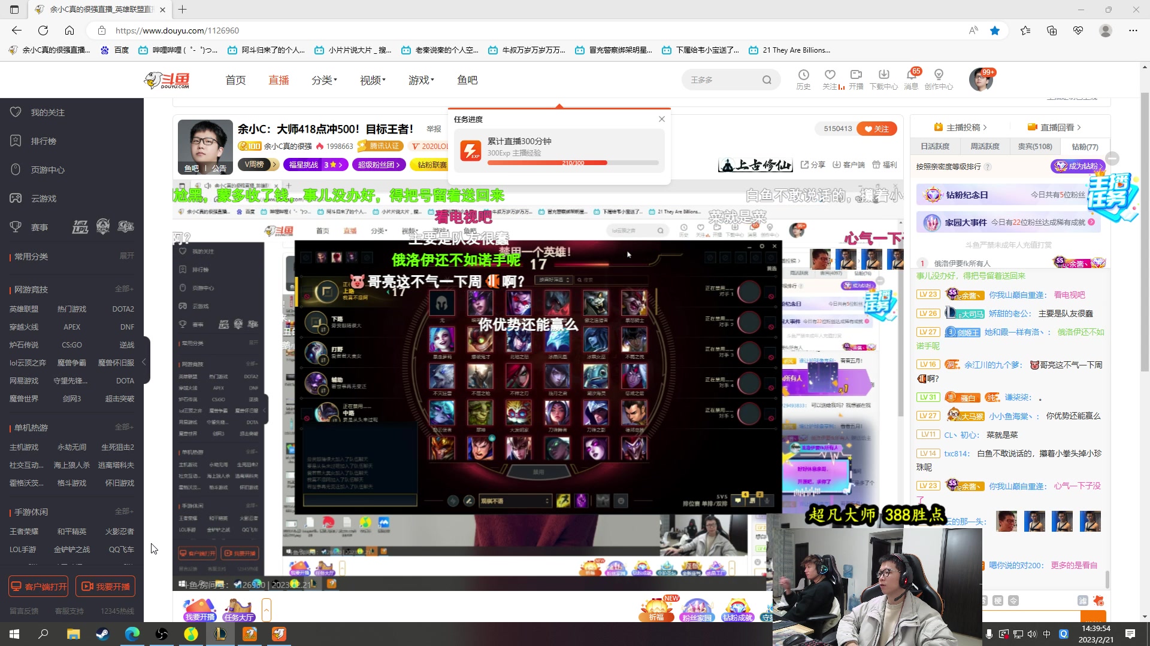Screen dimensions: 1150x646
Task: Open the 消息 messages icon with 65 badge
Action: (911, 80)
